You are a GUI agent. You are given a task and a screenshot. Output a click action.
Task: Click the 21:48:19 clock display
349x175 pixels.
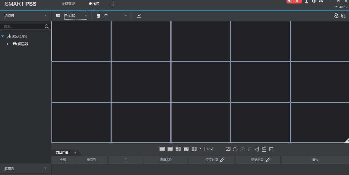(341, 7)
